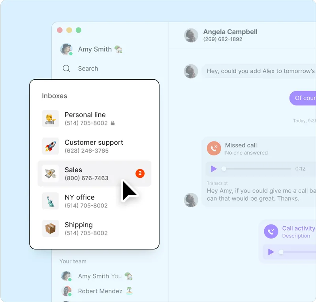The width and height of the screenshot is (316, 302).
Task: Click the lock icon beside Personal line number
Action: click(113, 123)
